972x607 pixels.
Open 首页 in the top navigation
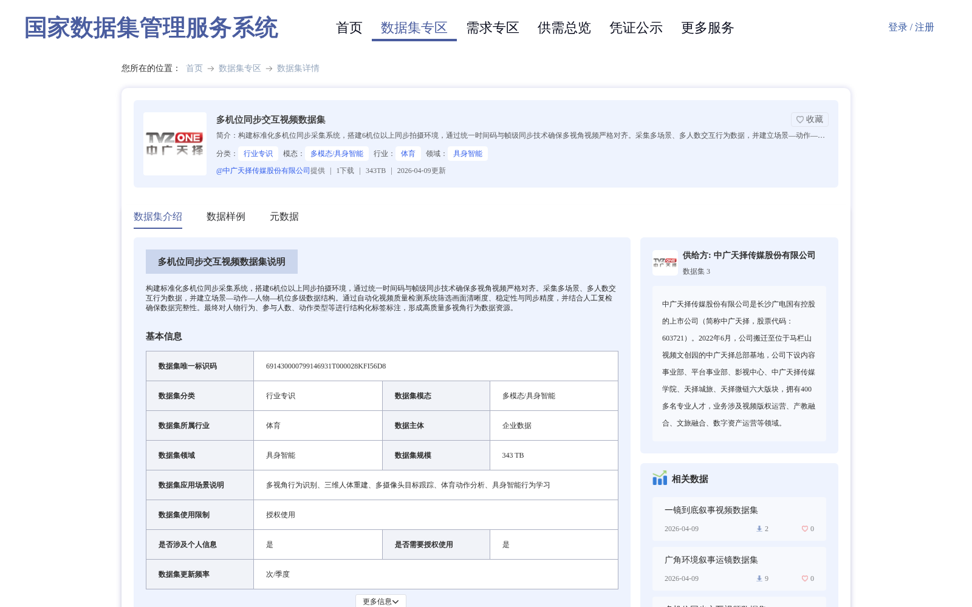click(349, 28)
